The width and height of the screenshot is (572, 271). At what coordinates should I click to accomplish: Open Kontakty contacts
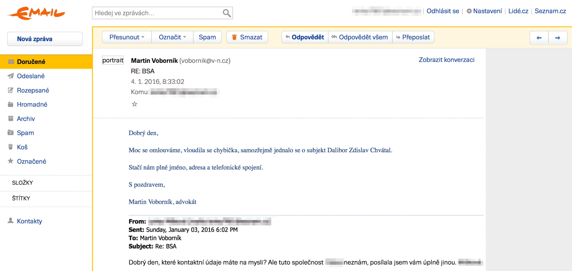click(x=29, y=221)
